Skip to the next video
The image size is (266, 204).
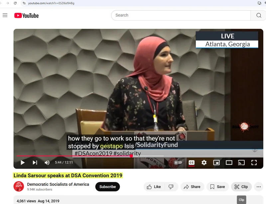34,163
